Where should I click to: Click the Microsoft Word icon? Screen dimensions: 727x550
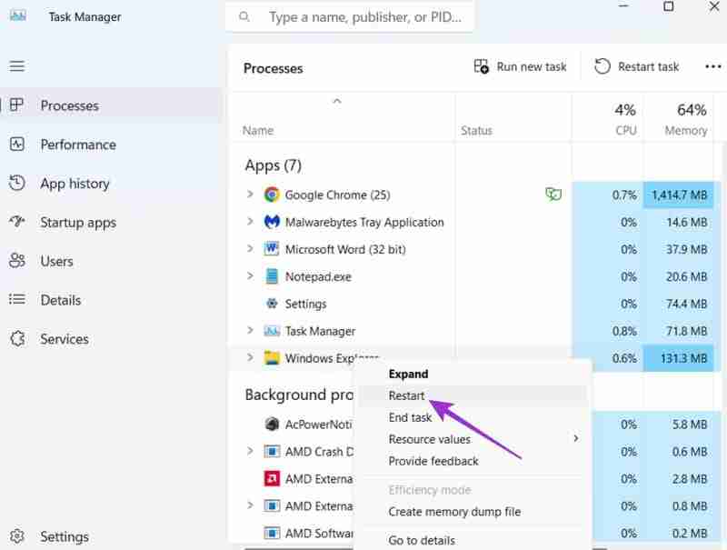(x=272, y=249)
